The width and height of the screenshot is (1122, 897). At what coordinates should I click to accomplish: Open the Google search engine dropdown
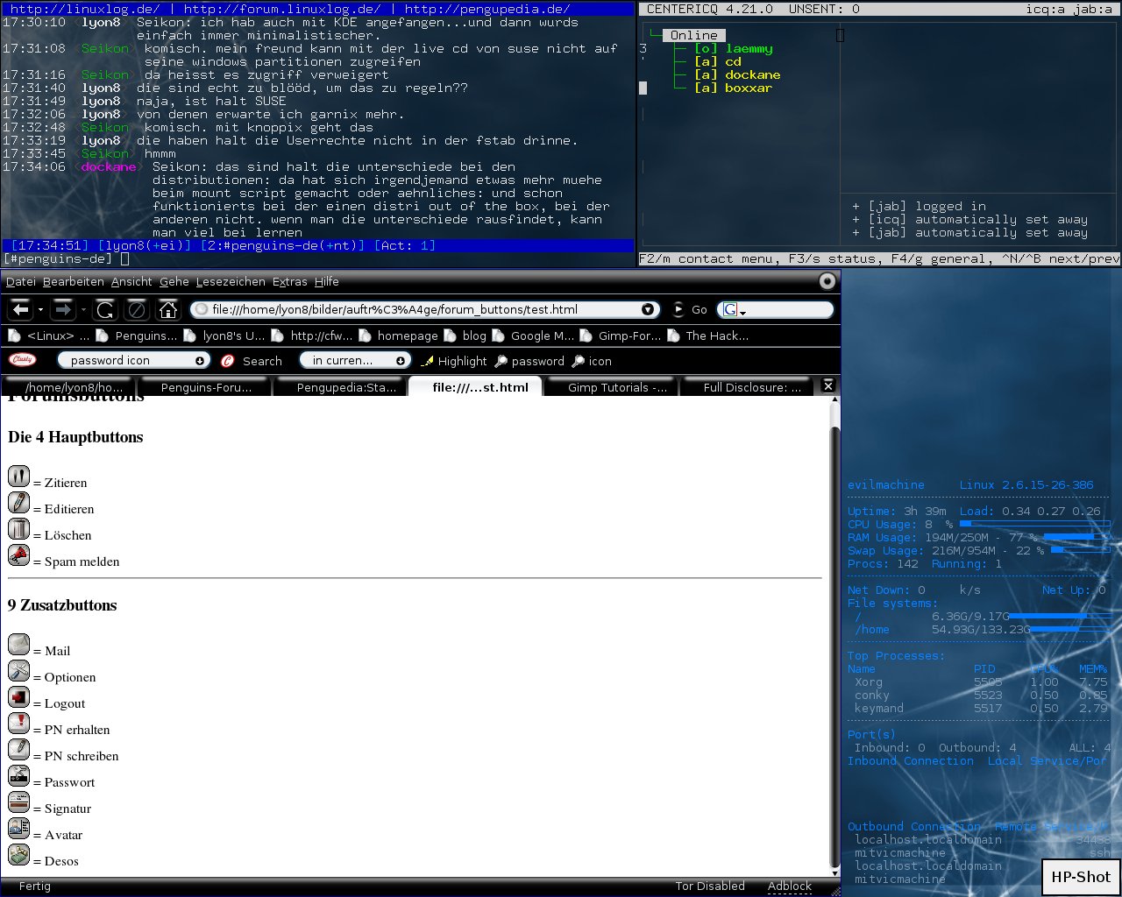pos(734,310)
